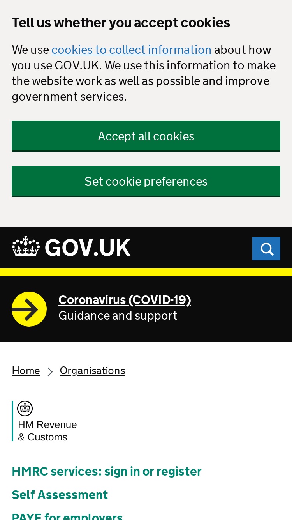This screenshot has width=292, height=520.
Task: Open the Self Assessment link
Action: (x=60, y=495)
